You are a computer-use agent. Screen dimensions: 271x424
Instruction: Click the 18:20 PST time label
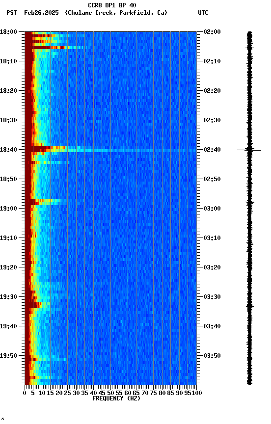click(8, 91)
